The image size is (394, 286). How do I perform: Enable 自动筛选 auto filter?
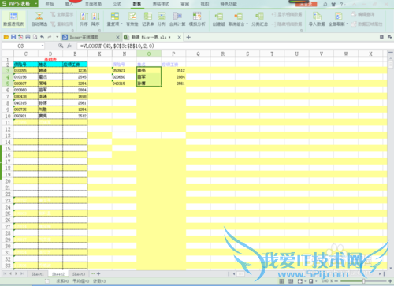(39, 19)
